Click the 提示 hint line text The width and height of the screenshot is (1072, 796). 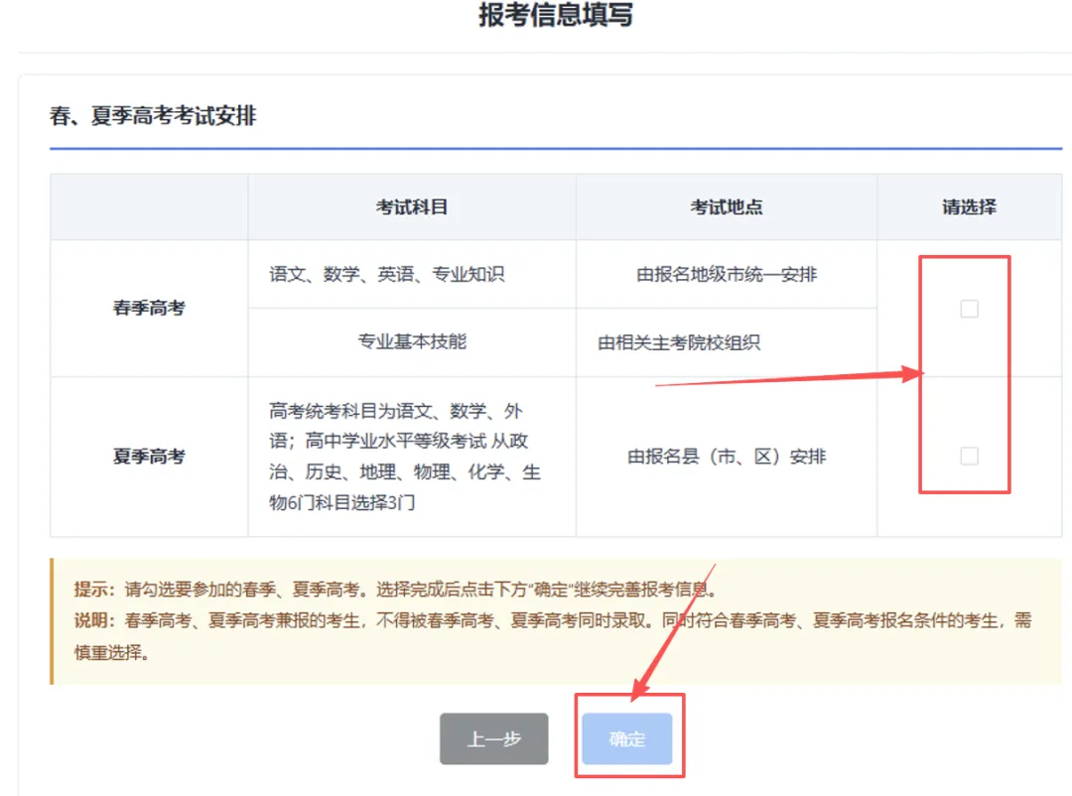[395, 589]
